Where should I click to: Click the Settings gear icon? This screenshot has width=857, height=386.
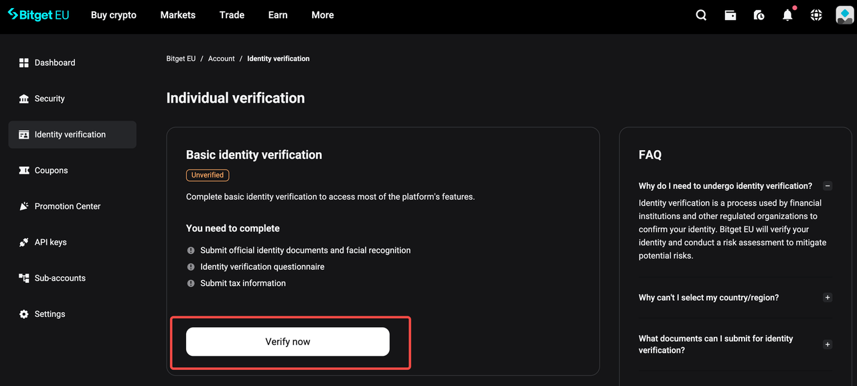(24, 314)
